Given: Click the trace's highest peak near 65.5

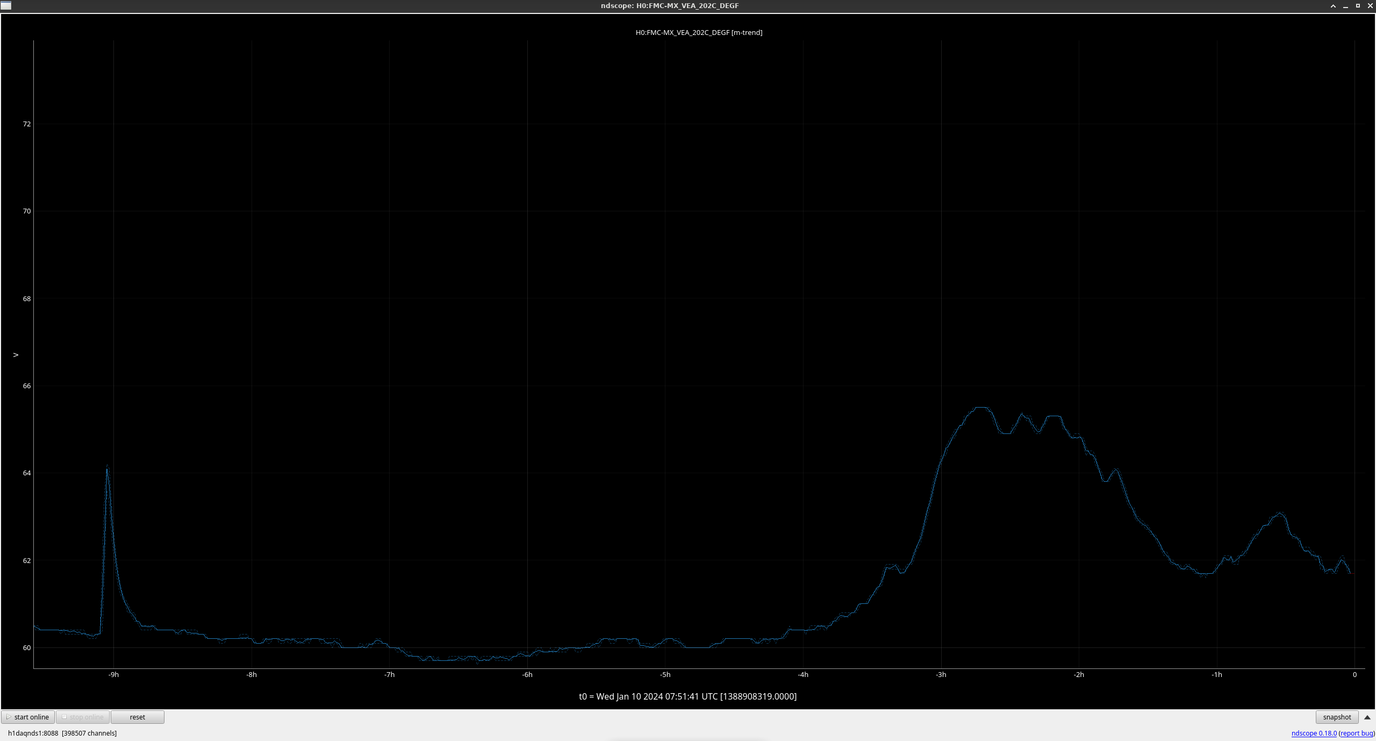Looking at the screenshot, I should (x=982, y=408).
